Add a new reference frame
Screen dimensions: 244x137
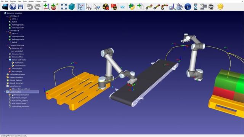[47, 7]
